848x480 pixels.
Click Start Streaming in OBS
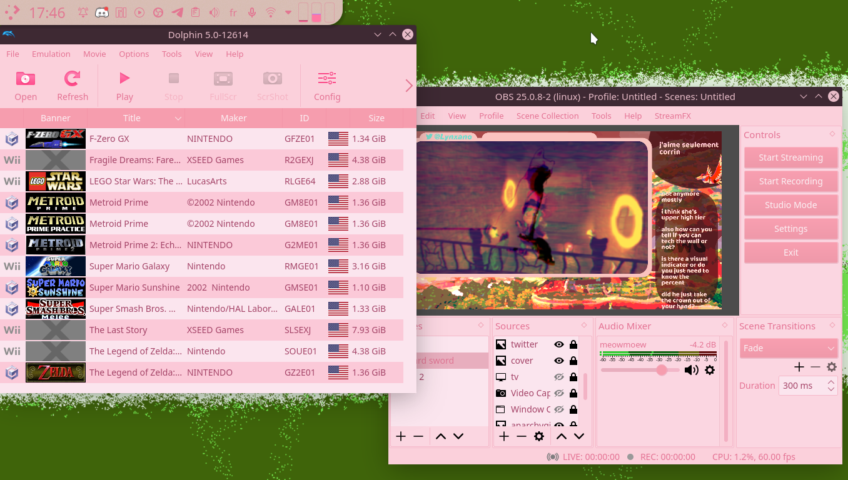[x=790, y=157]
